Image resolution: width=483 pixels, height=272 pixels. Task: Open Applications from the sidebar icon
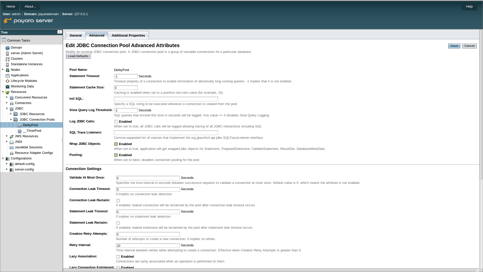(x=7, y=75)
